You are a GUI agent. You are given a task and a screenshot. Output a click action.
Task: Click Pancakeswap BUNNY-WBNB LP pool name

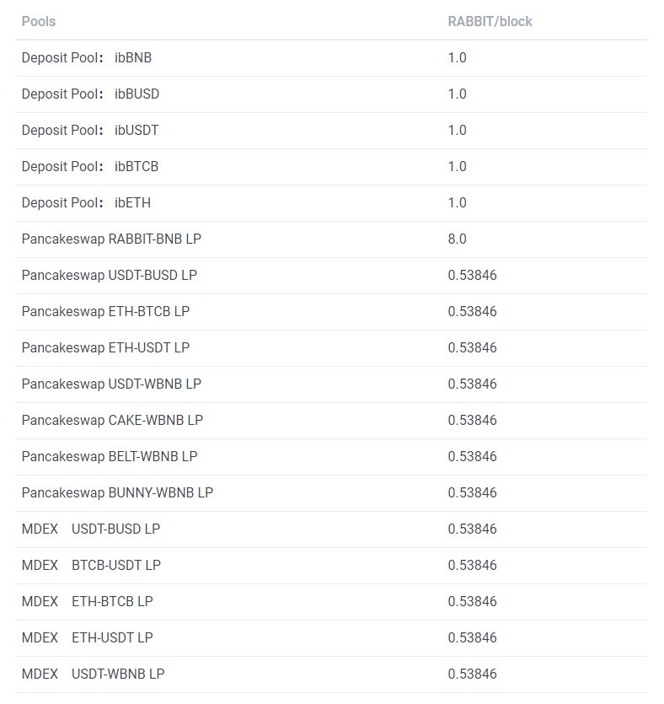tap(117, 493)
